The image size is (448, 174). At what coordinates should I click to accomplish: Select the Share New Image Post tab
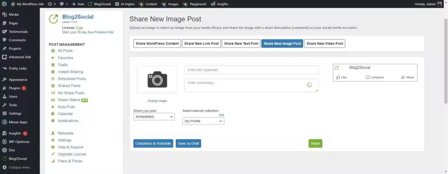click(282, 43)
